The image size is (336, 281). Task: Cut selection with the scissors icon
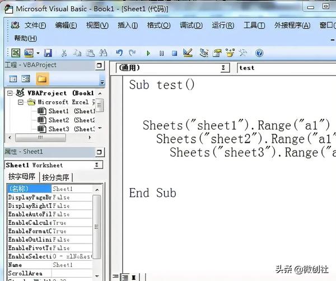click(64, 53)
